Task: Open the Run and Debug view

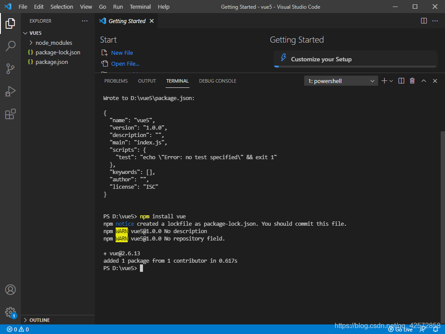Action: [10, 91]
